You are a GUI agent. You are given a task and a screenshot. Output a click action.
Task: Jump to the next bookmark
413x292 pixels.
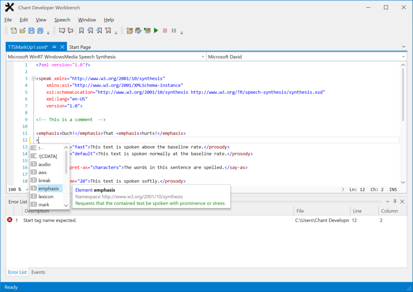[x=99, y=31]
